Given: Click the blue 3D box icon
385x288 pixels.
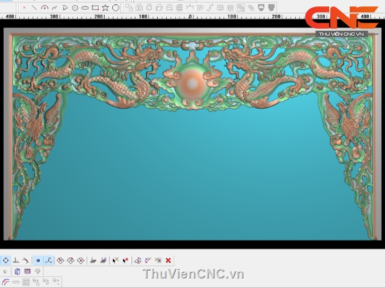Looking at the screenshot, I should pos(17,271).
